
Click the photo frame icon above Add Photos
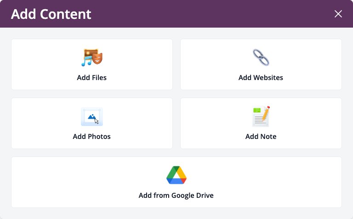(x=92, y=116)
